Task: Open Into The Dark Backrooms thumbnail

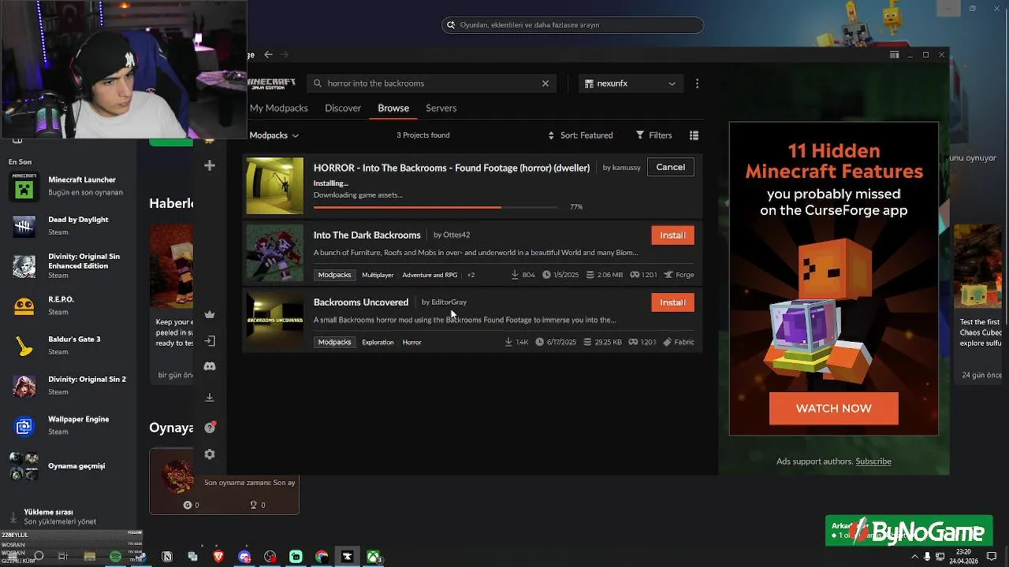Action: pyautogui.click(x=275, y=253)
